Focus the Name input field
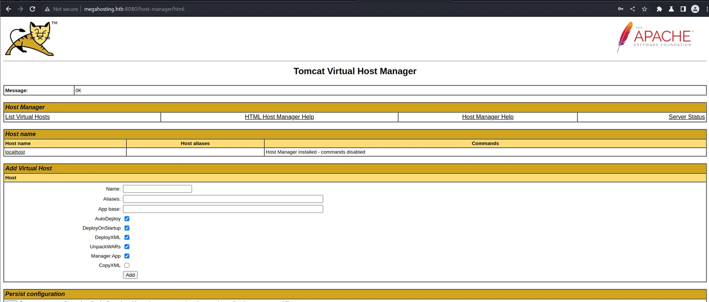Screen dimensions: 709x302 157,189
